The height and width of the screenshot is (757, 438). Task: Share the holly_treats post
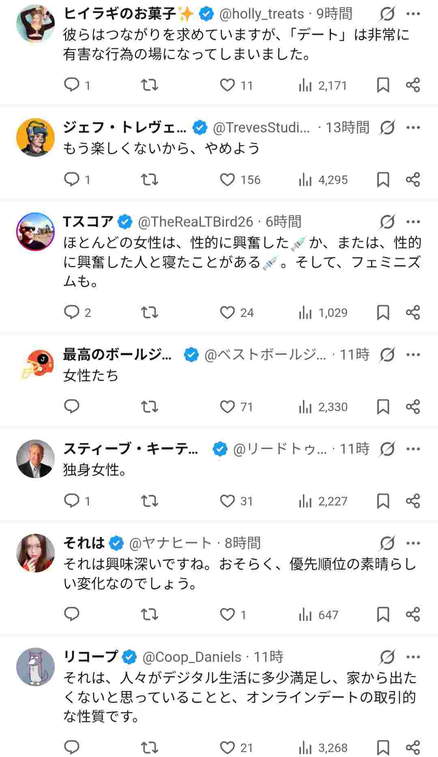[x=412, y=85]
